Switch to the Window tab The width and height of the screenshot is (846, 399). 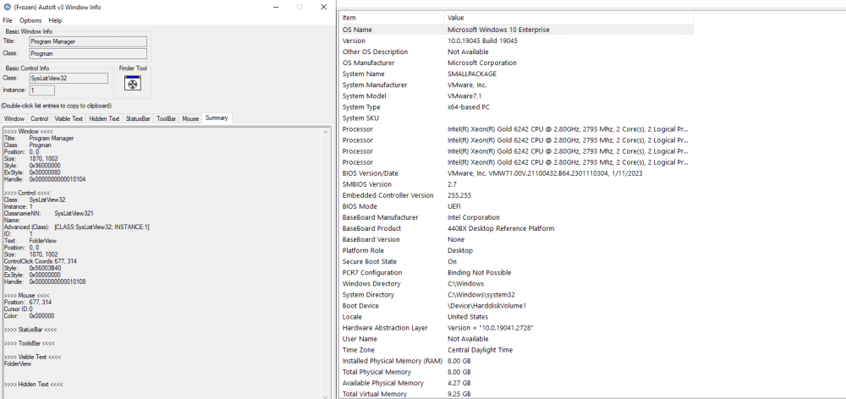tap(14, 118)
